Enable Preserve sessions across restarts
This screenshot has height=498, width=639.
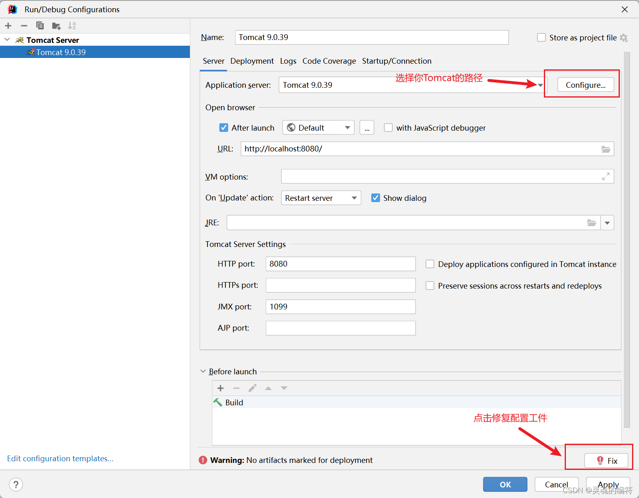pos(430,286)
